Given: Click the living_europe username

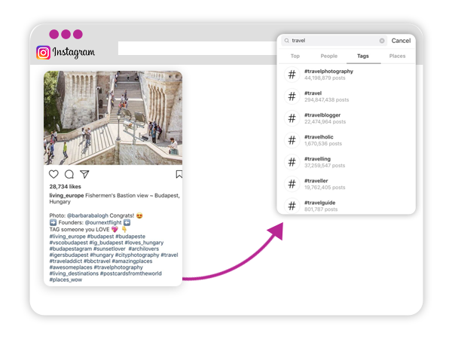Looking at the screenshot, I should [67, 196].
